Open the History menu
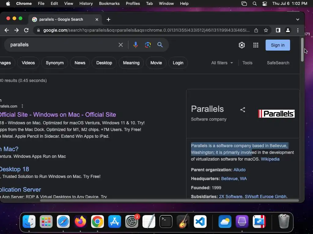The image size is (313, 234). click(x=86, y=4)
